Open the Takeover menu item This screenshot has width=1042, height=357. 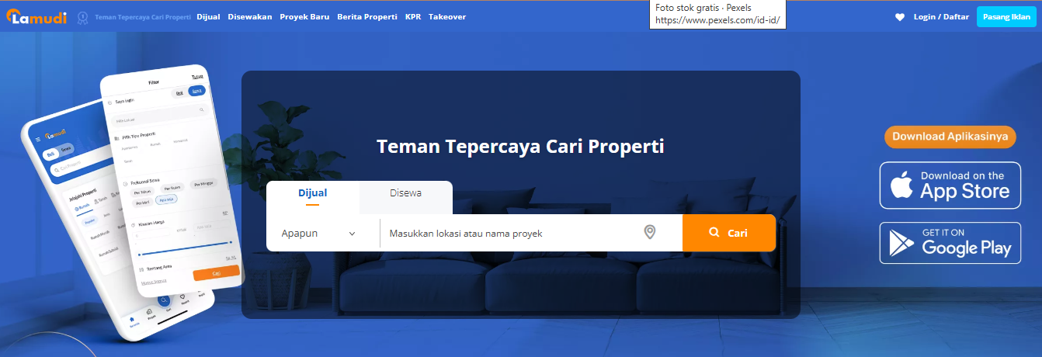click(x=447, y=16)
